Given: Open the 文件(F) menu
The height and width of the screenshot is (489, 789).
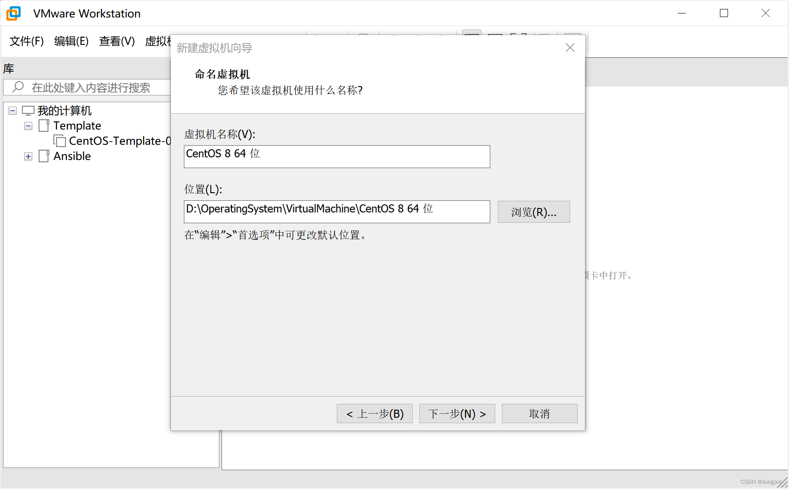Looking at the screenshot, I should click(26, 41).
